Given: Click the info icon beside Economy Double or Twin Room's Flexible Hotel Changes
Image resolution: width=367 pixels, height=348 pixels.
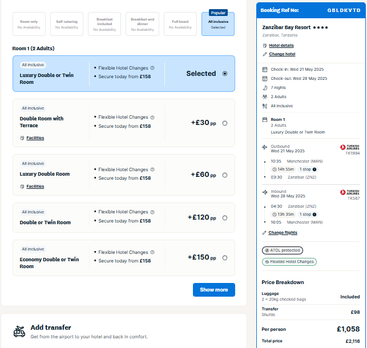Looking at the screenshot, I should point(152,252).
